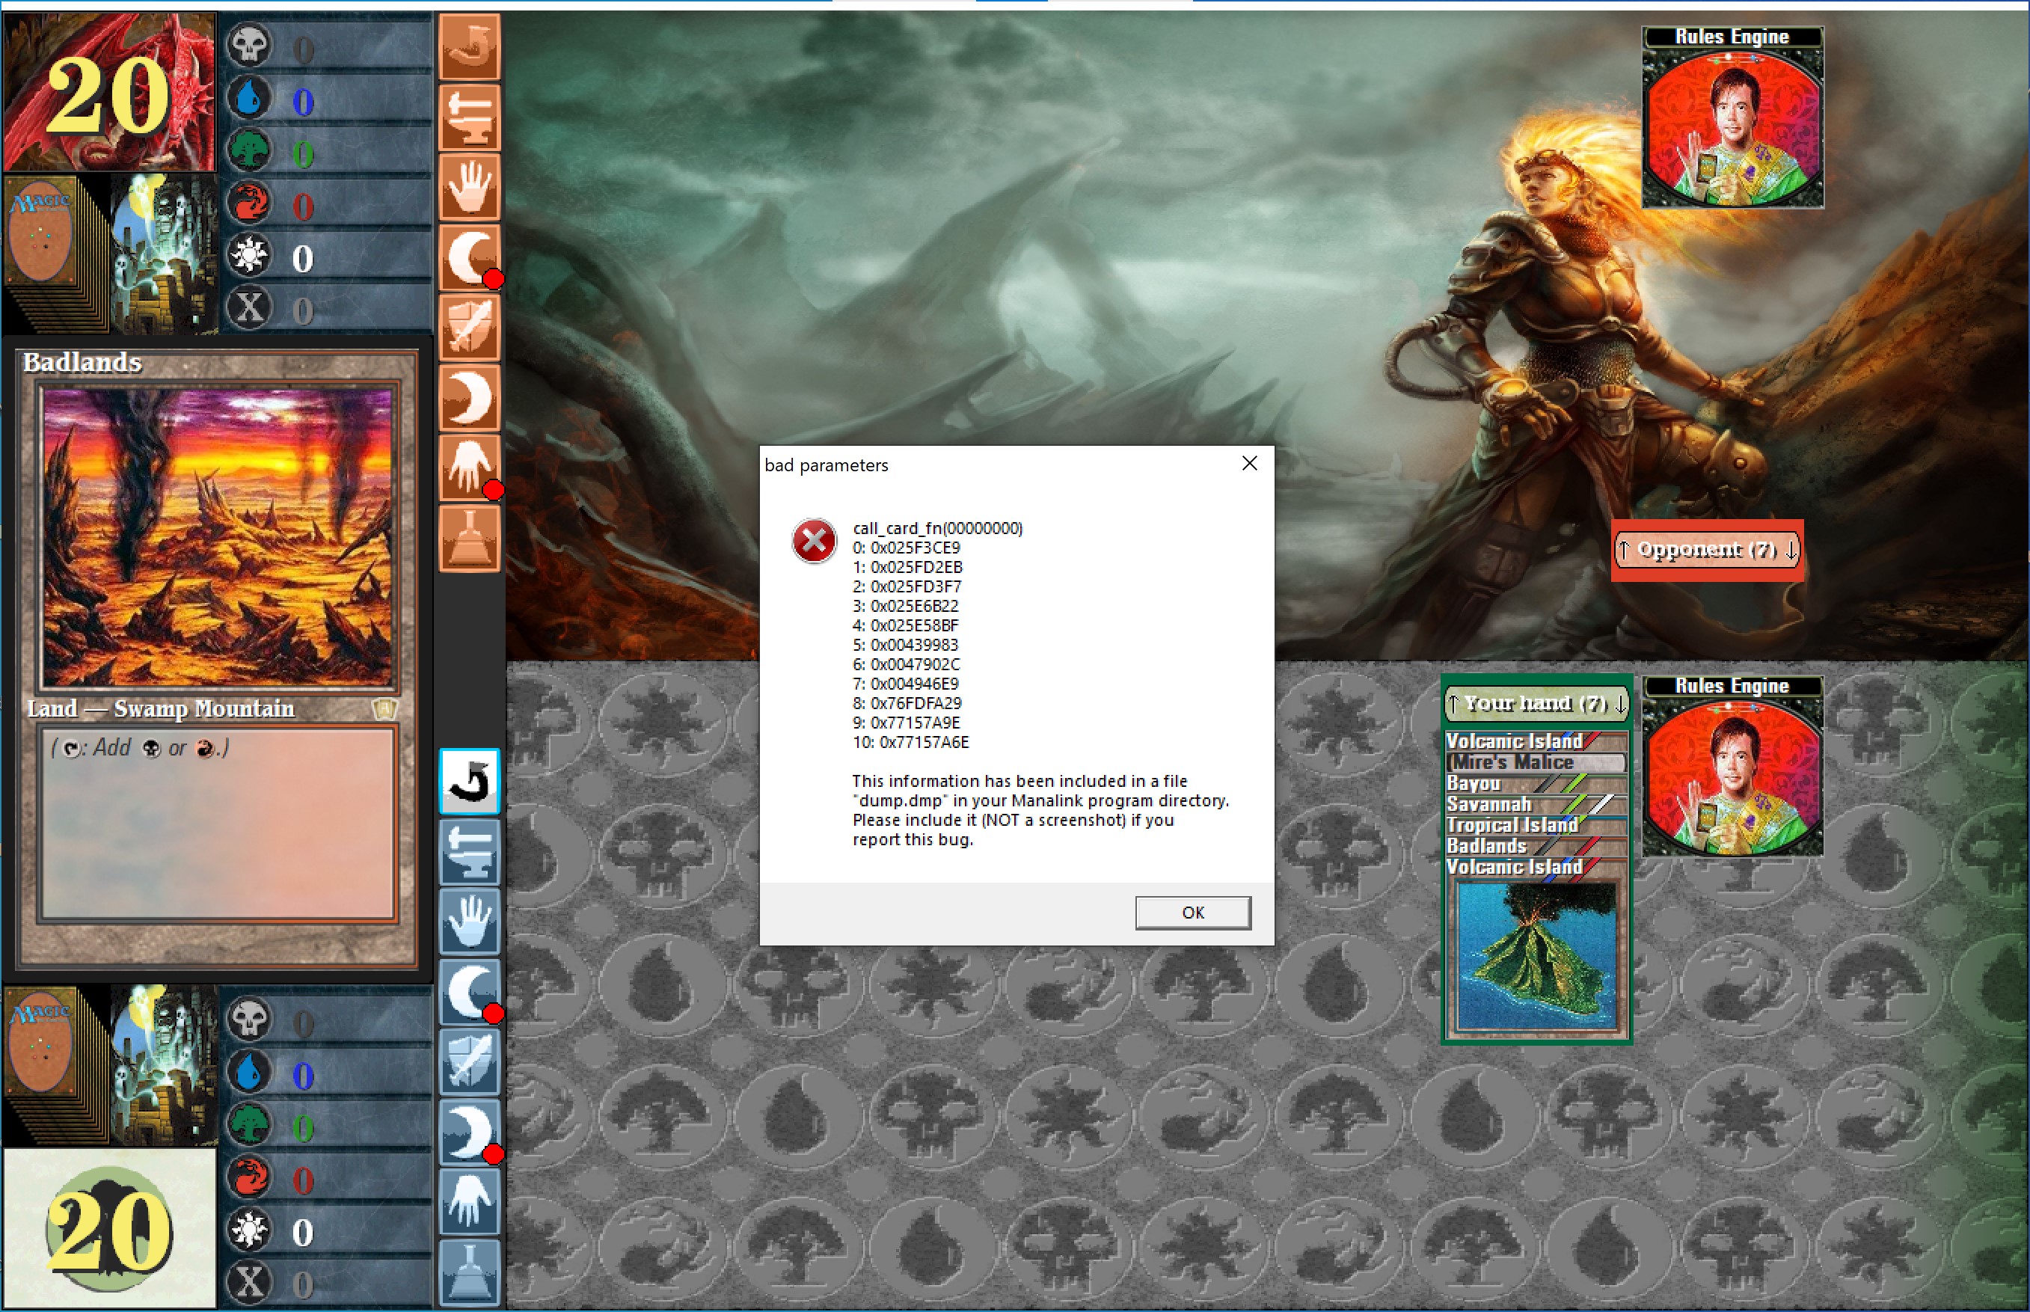The image size is (2030, 1312).
Task: Click up arrow in Your hand header
Action: (1454, 705)
